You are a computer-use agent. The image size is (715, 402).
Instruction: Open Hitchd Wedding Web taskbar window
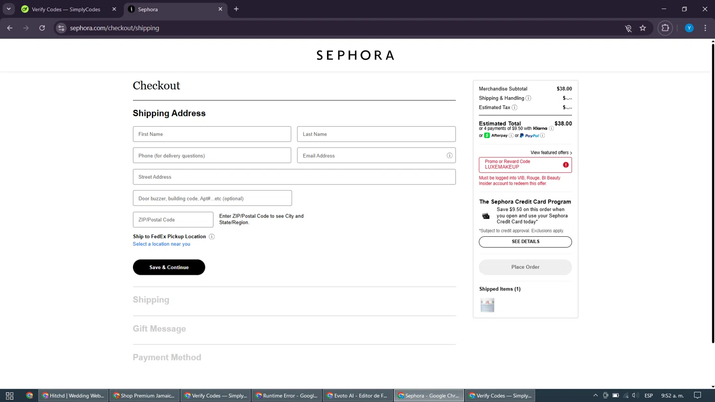(73, 396)
